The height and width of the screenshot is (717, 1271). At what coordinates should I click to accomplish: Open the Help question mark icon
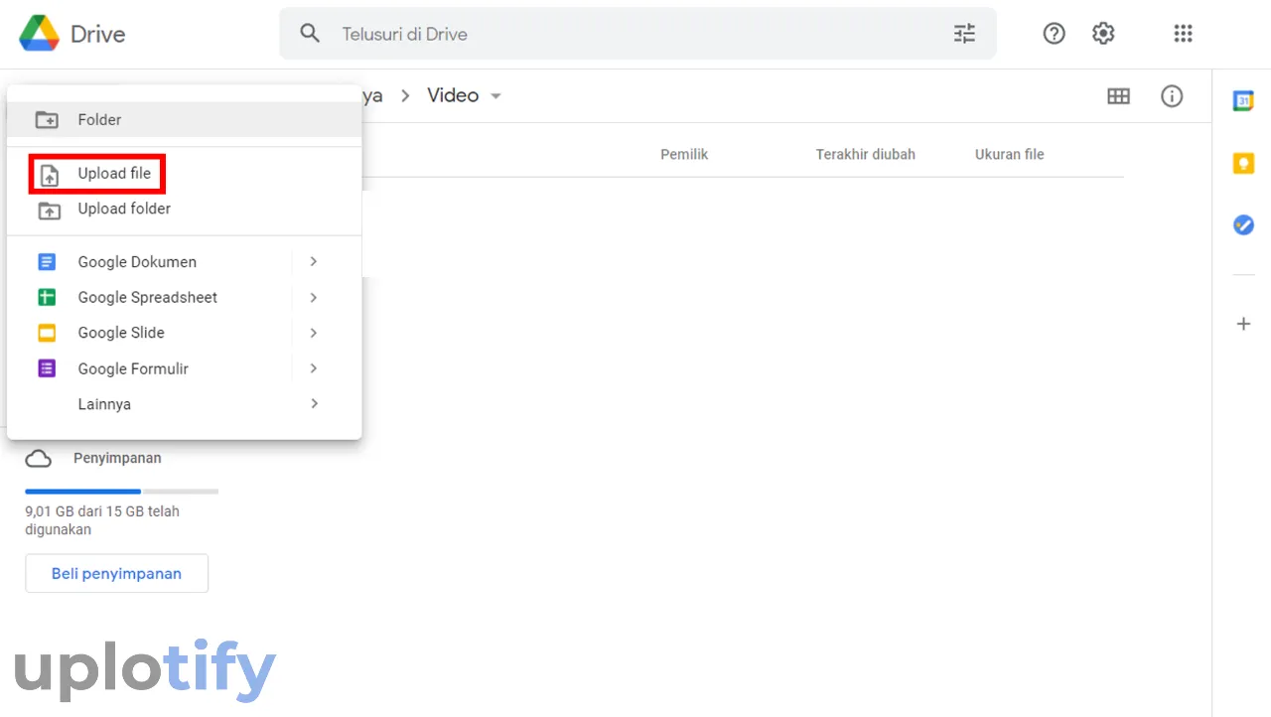coord(1054,34)
